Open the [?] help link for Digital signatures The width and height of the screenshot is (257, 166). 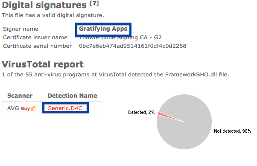[x=94, y=3]
